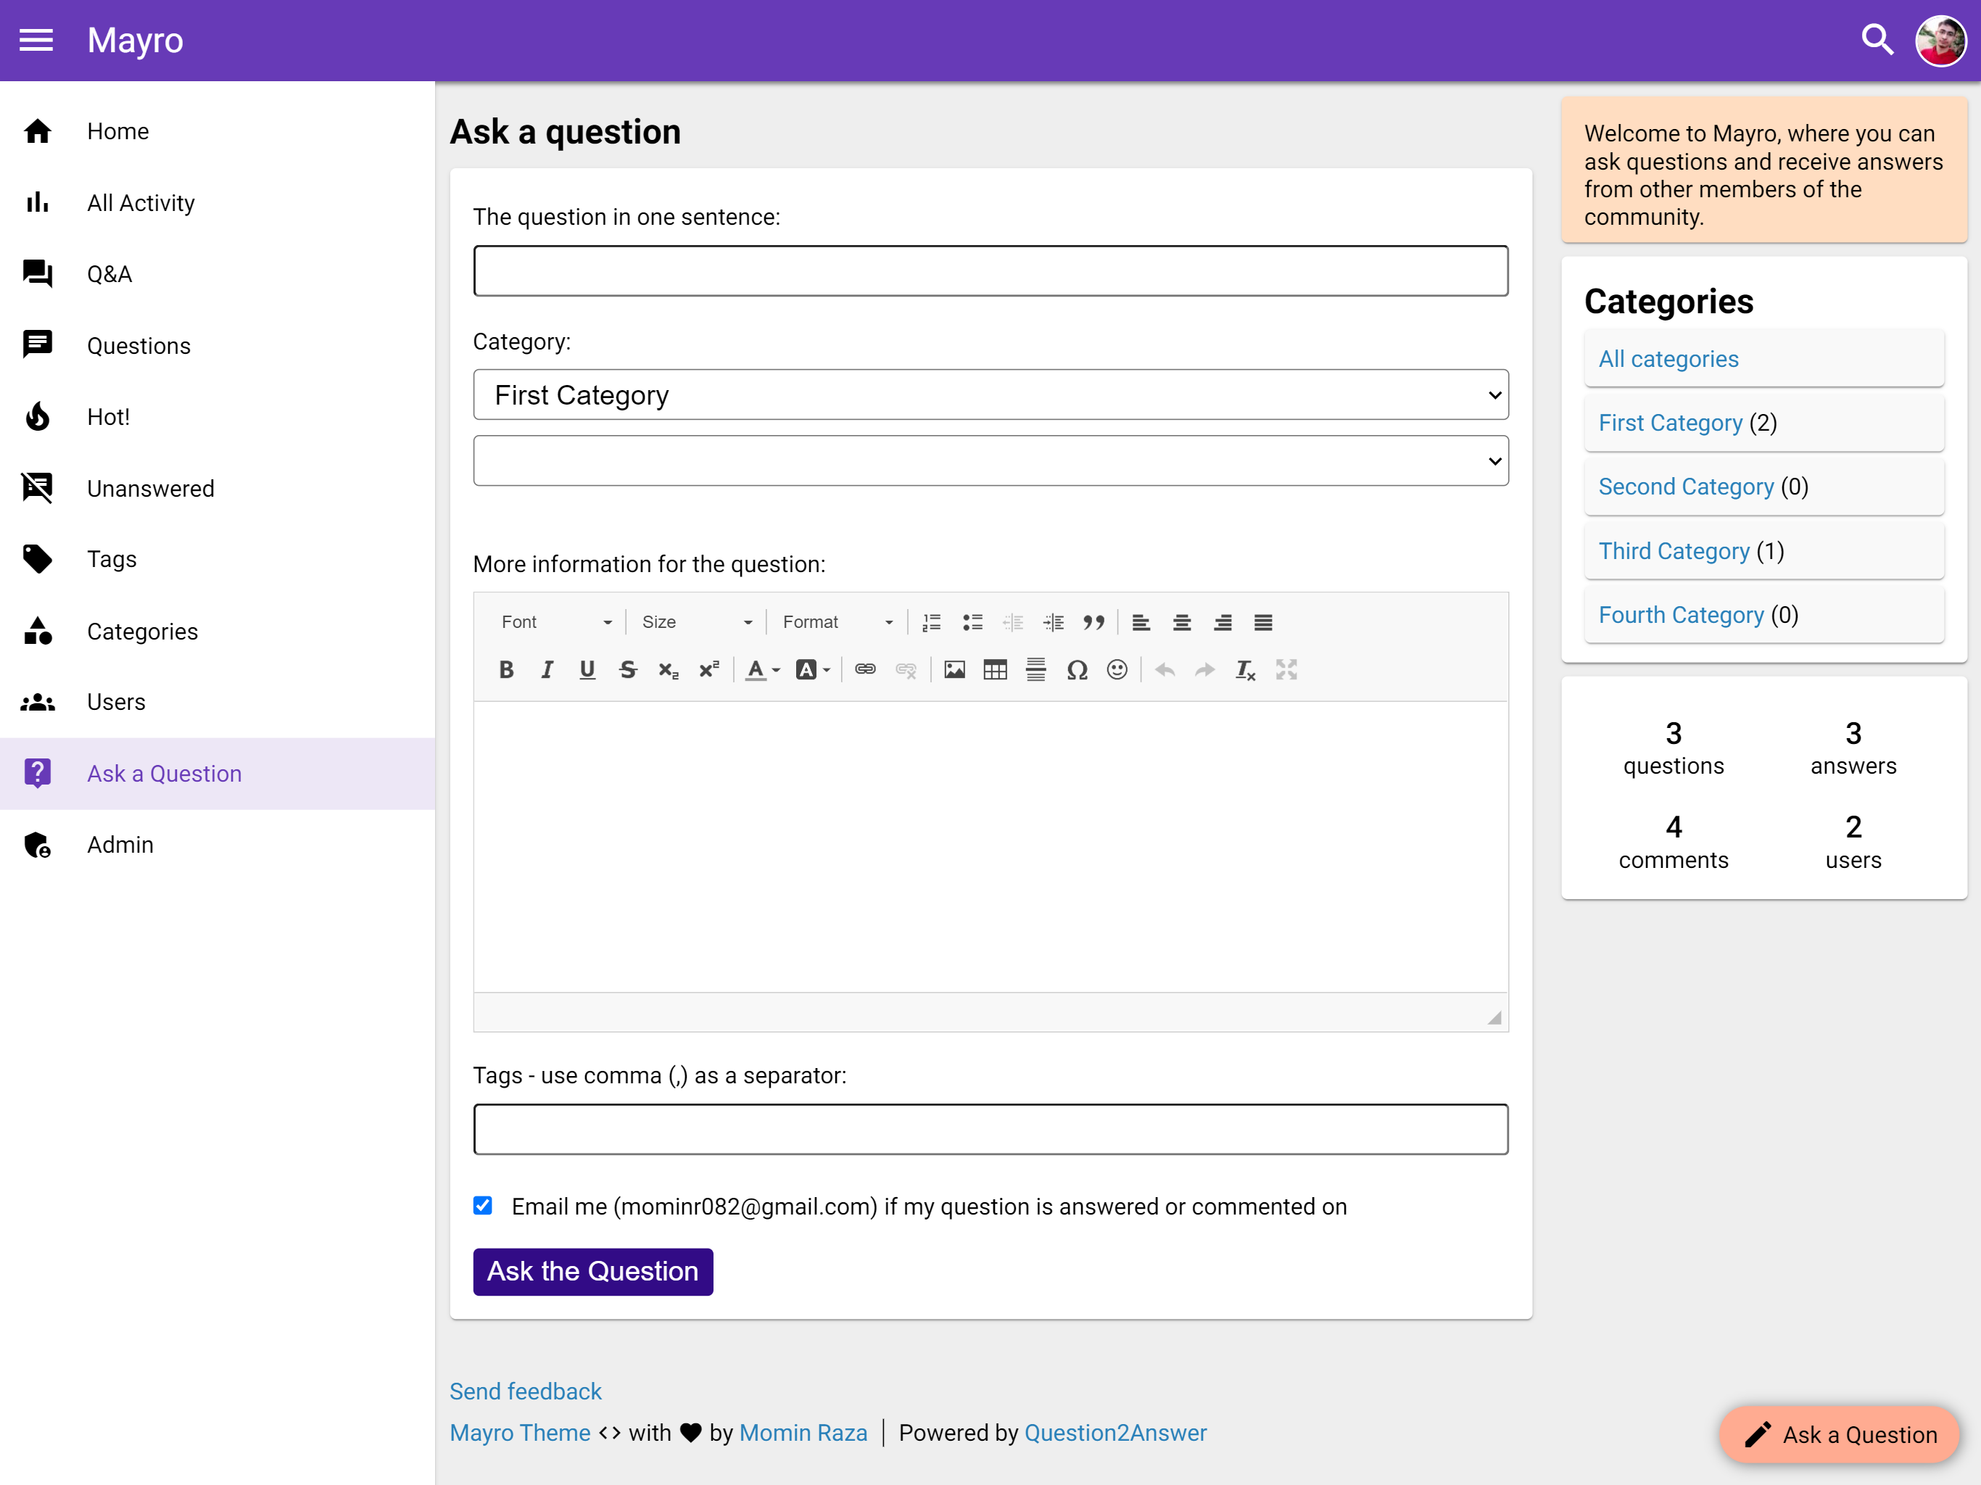Click the hamburger menu icon

coord(36,41)
